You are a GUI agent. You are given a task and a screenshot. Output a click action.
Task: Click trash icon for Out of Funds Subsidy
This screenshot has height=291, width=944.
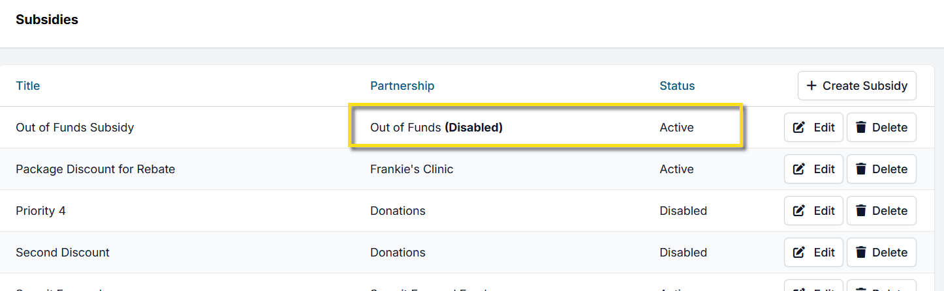tap(861, 128)
